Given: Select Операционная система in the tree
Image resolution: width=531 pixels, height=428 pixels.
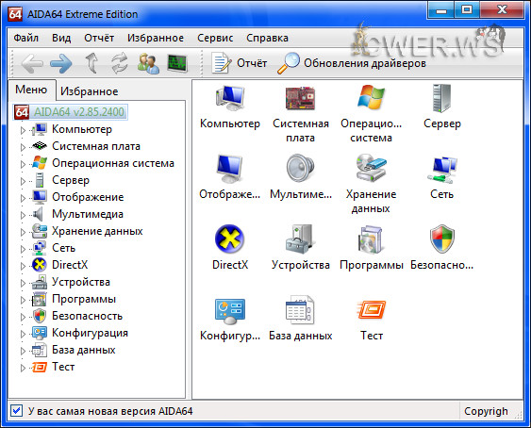Looking at the screenshot, I should pyautogui.click(x=113, y=163).
